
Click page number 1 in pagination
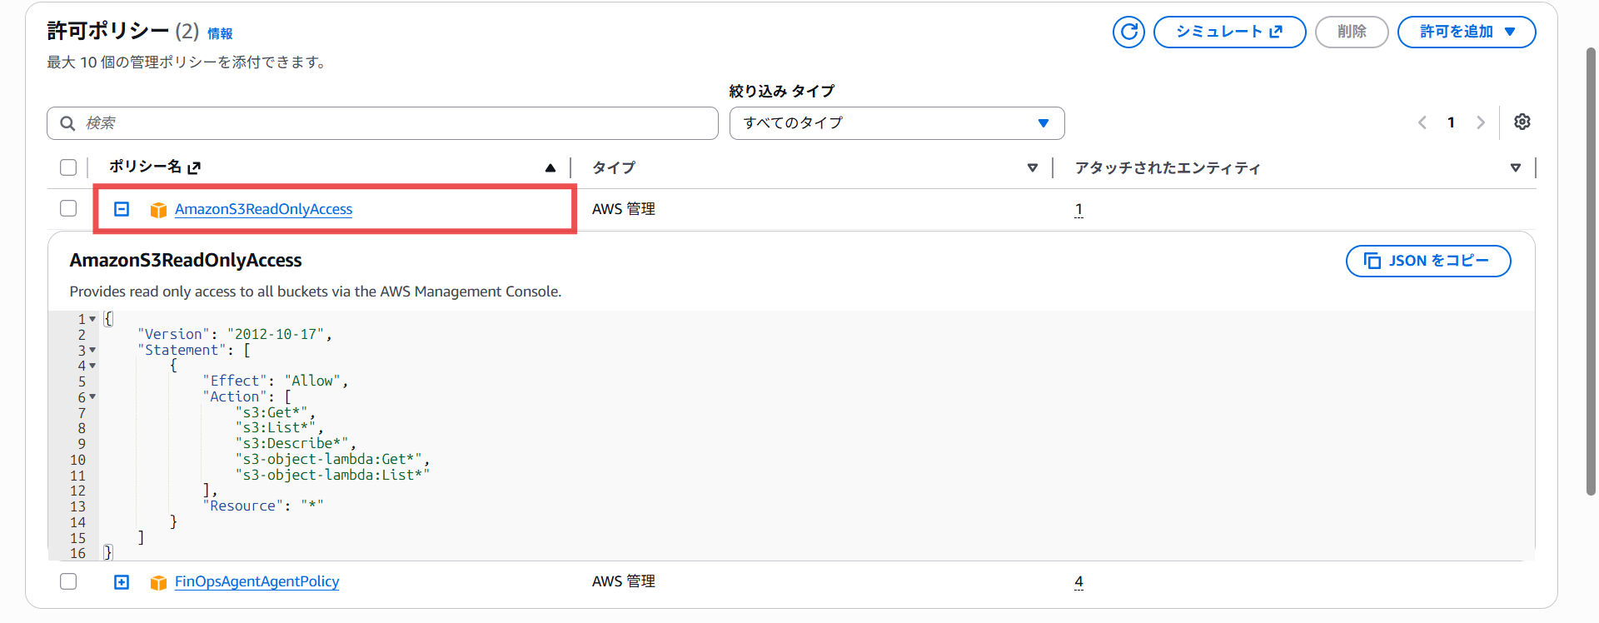(1451, 122)
